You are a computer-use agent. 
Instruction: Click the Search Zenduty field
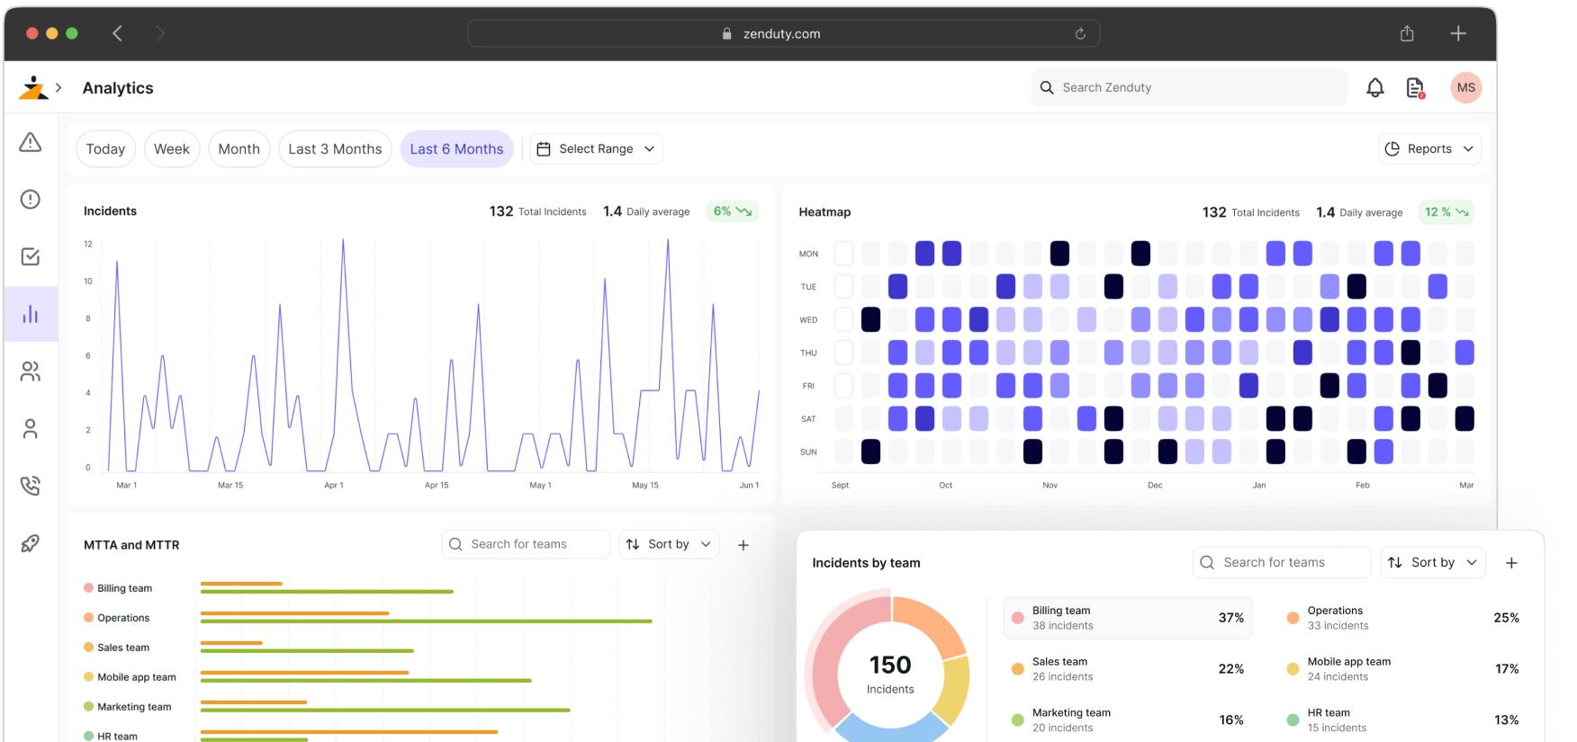[1188, 87]
